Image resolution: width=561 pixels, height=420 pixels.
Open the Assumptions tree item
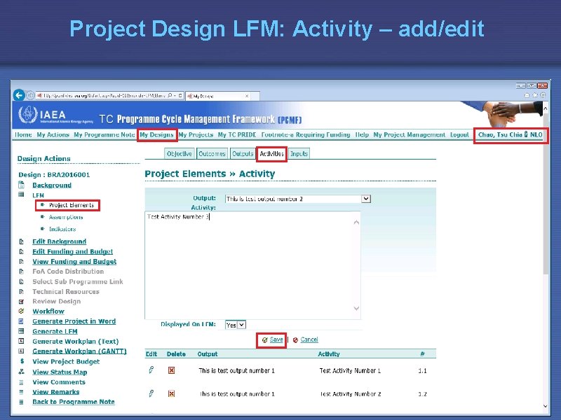[x=65, y=216]
